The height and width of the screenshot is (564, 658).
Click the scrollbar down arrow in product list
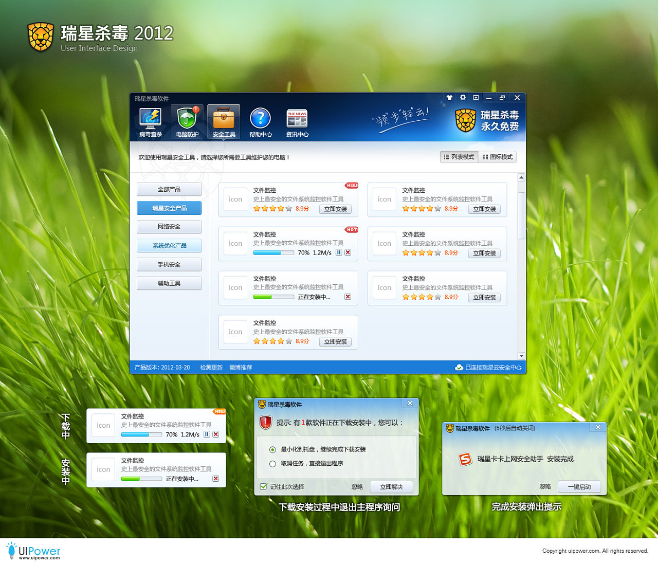tap(521, 356)
